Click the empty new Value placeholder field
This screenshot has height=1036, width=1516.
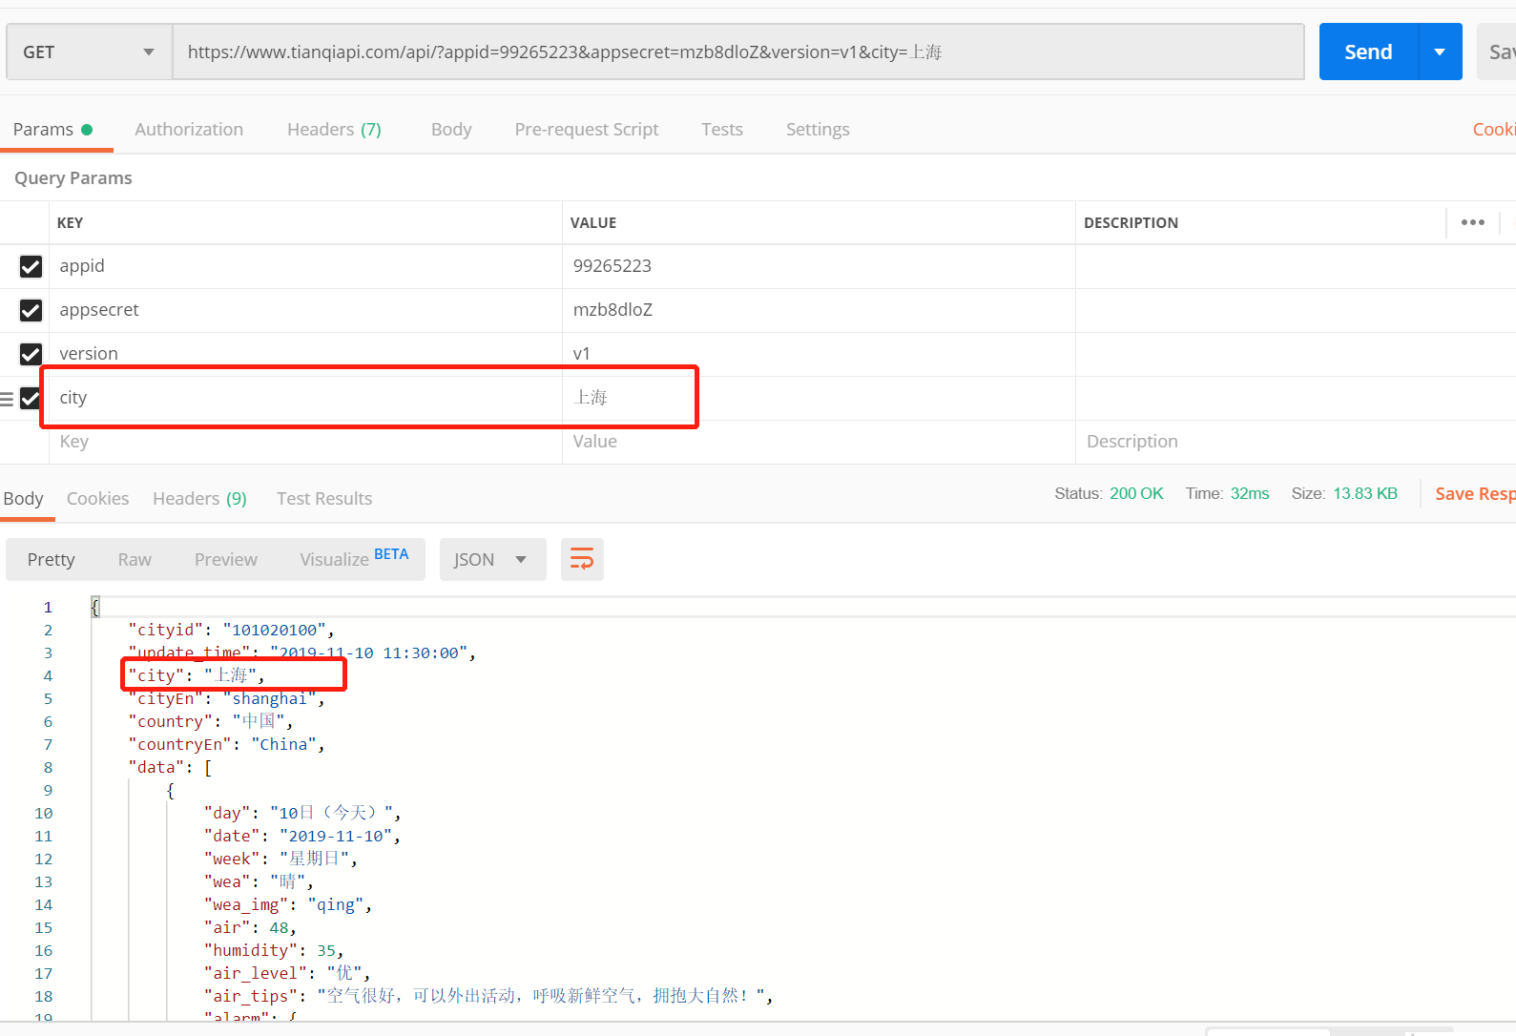(x=819, y=442)
